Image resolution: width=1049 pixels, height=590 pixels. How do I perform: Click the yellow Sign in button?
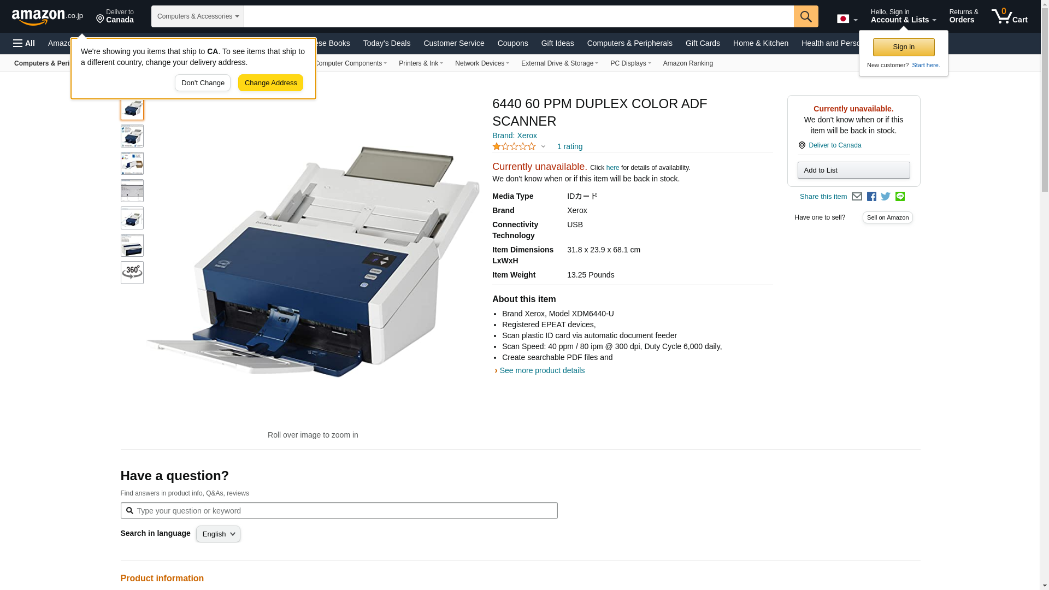click(903, 47)
